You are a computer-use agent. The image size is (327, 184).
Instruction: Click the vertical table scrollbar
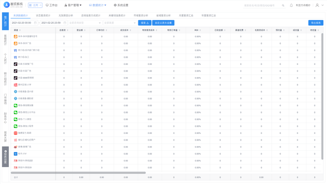(x=322, y=97)
